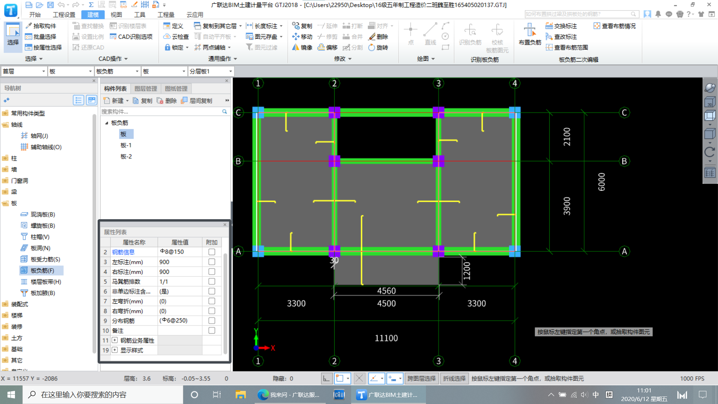Viewport: 718px width, 404px height.
Task: Click 批量选择 batch select
Action: click(x=41, y=37)
